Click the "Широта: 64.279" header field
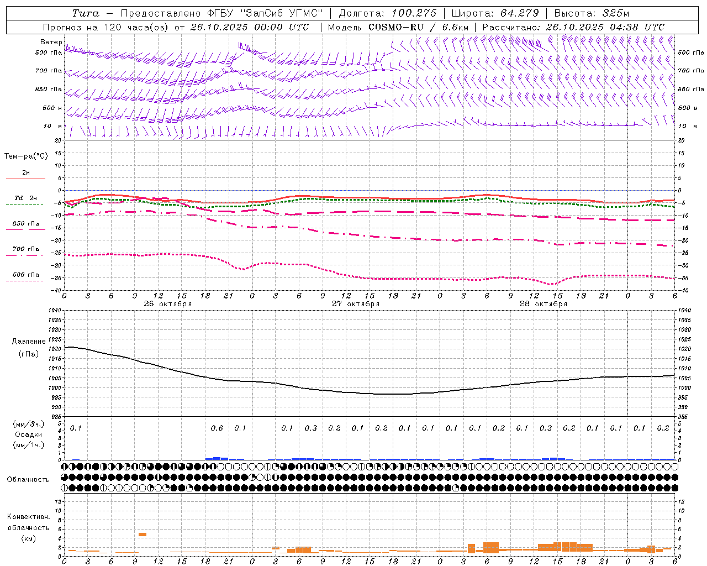 495,13
